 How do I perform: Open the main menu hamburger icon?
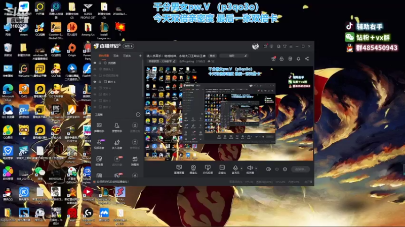[291, 46]
